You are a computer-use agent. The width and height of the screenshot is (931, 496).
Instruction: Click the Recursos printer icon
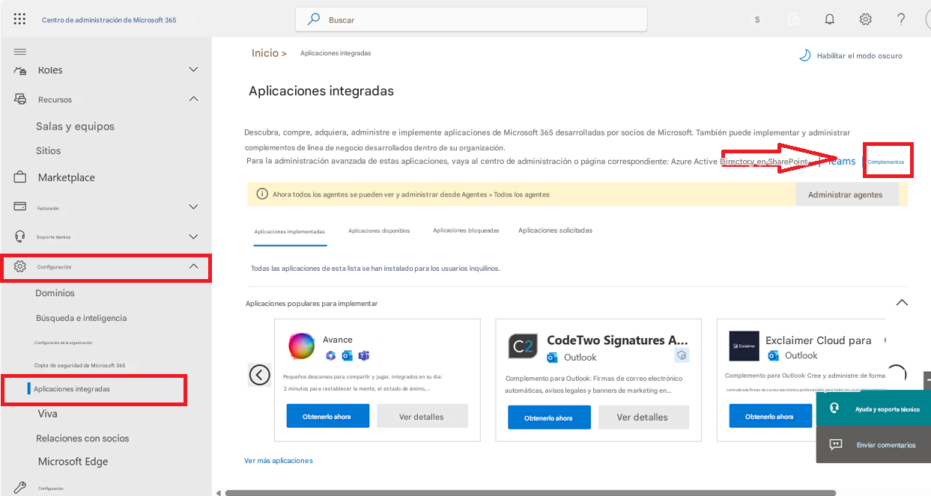pyautogui.click(x=20, y=99)
